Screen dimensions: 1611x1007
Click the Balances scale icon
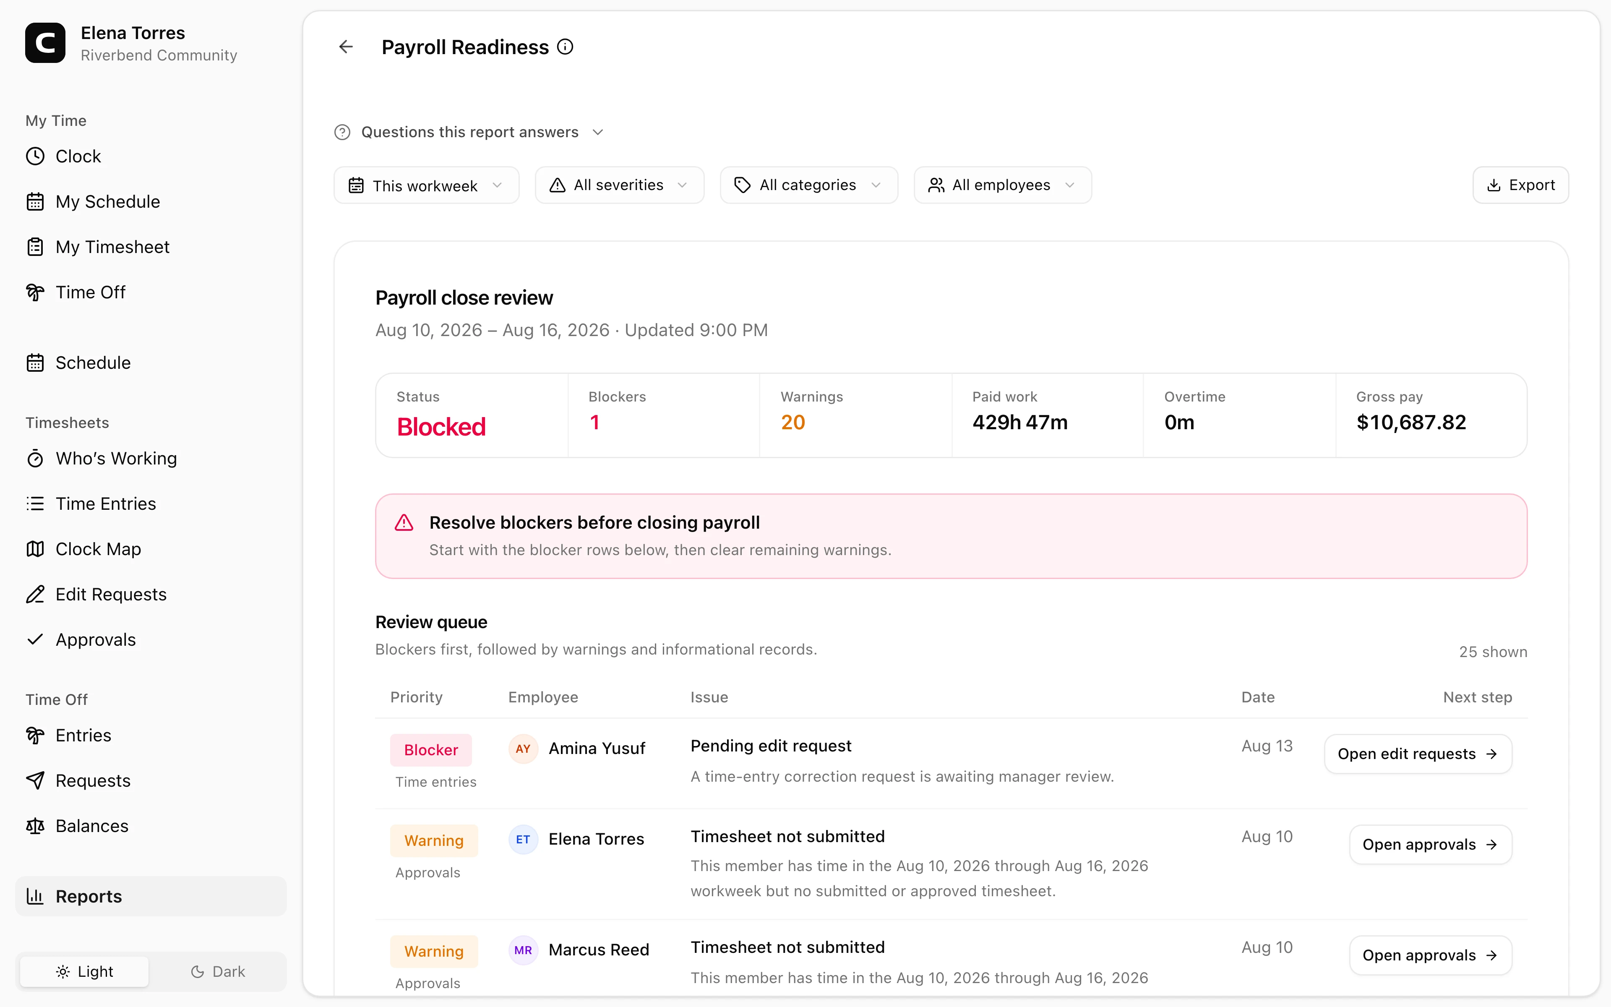coord(35,827)
